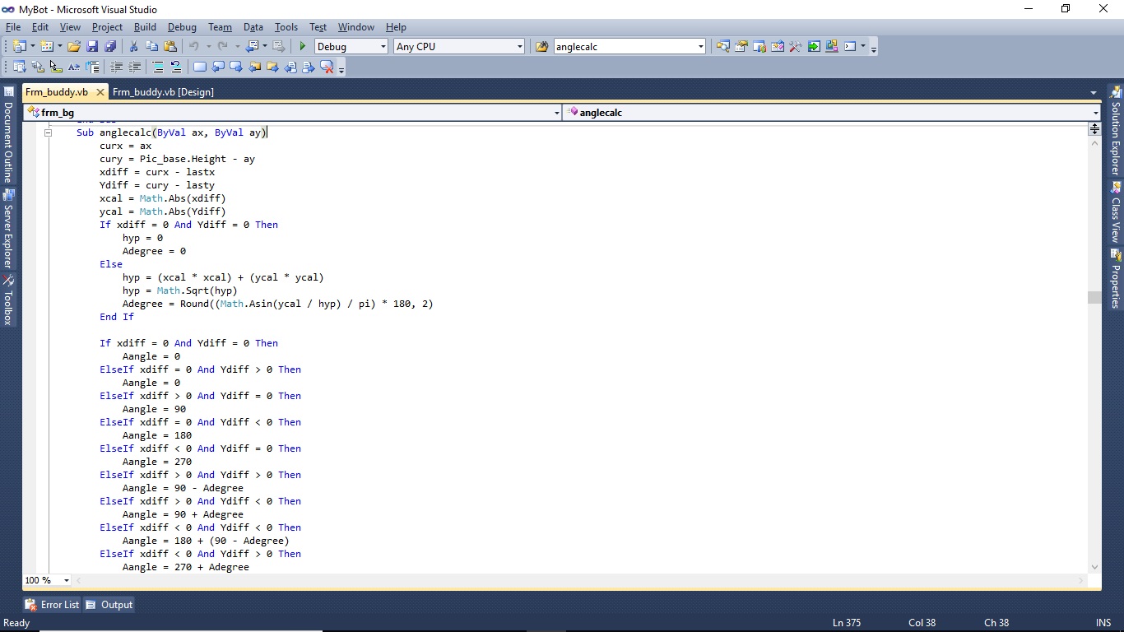Viewport: 1124px width, 632px height.
Task: Click the vertical scrollbar thumb
Action: 1094,297
